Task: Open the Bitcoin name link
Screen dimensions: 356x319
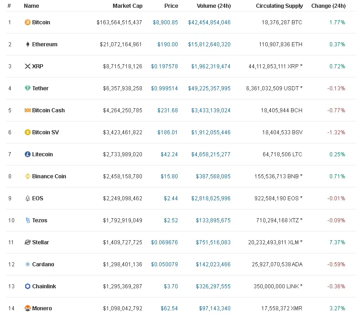Action: 41,22
